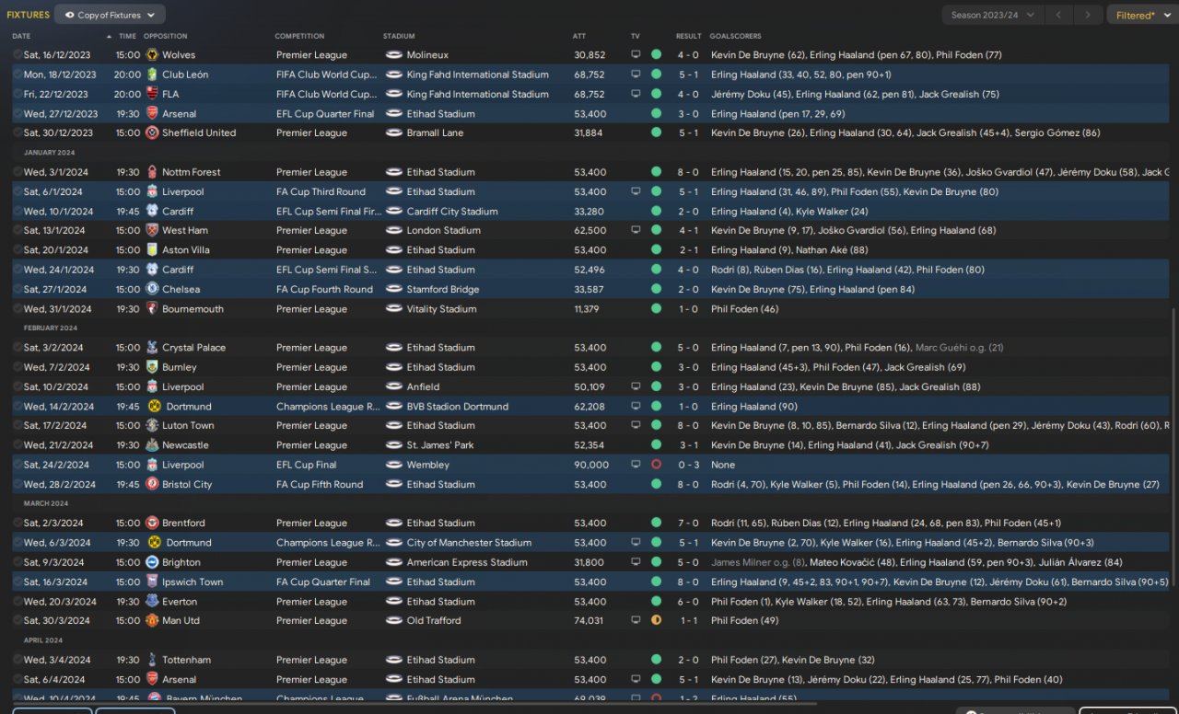Click the orange draw indicator on Man Utd row

pos(656,620)
